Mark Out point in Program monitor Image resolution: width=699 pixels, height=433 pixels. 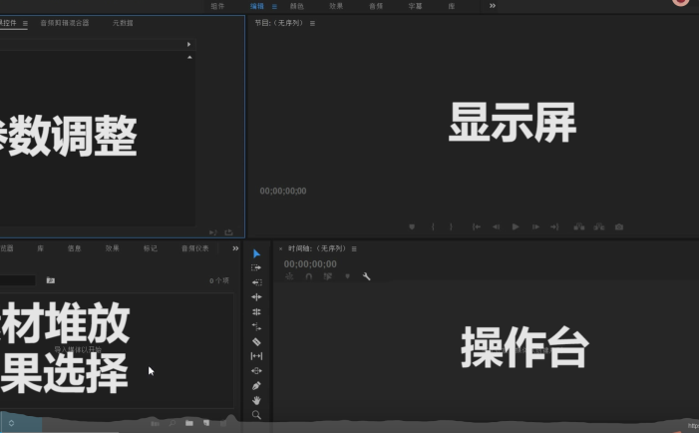click(451, 227)
